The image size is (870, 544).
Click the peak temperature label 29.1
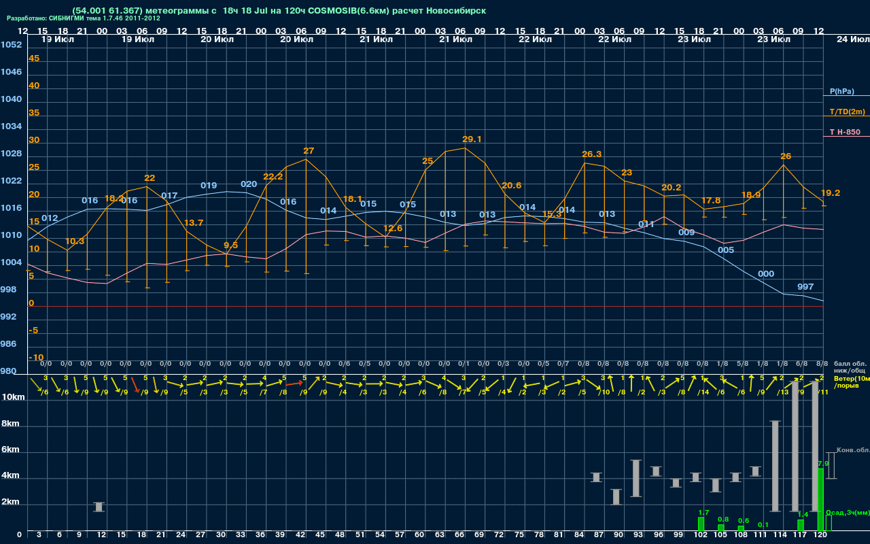470,139
